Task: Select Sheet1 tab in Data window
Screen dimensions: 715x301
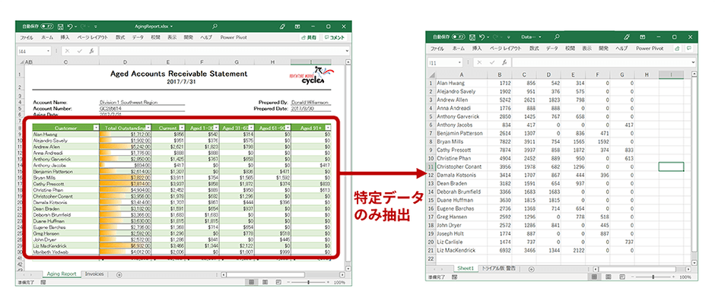Action: pos(466,268)
